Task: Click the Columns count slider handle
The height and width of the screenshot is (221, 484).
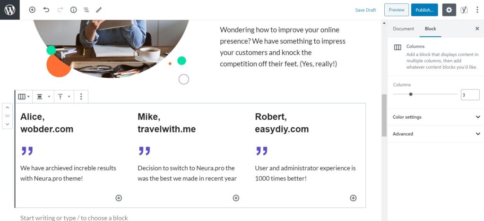Action: [x=411, y=94]
